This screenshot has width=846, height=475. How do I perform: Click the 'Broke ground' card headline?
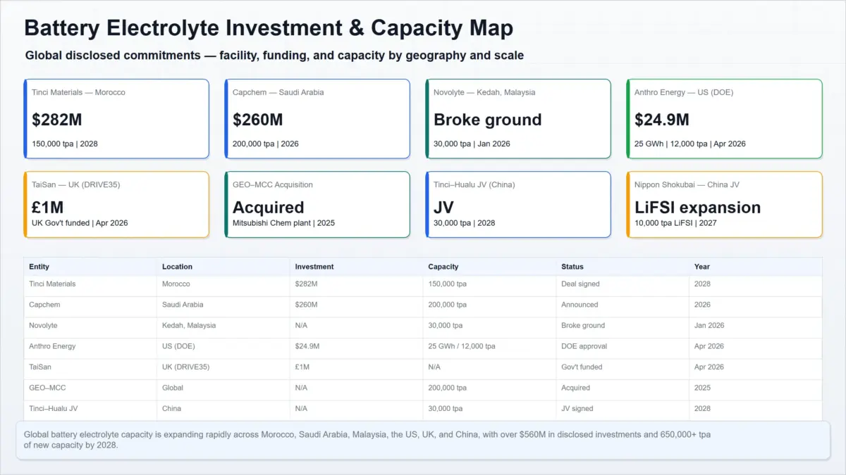(x=488, y=120)
